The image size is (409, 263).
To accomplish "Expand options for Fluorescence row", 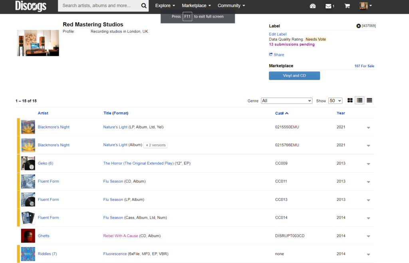I will (x=368, y=254).
